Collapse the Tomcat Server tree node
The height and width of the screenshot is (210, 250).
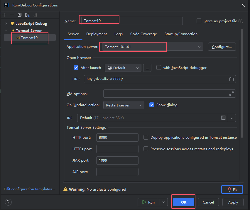point(6,31)
